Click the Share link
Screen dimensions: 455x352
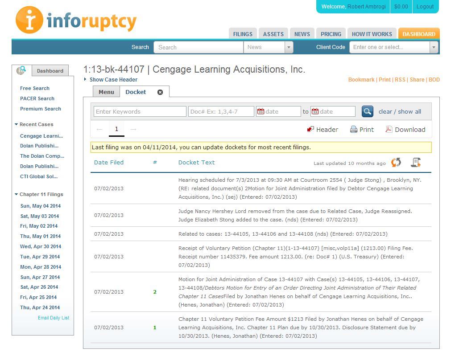click(x=417, y=79)
